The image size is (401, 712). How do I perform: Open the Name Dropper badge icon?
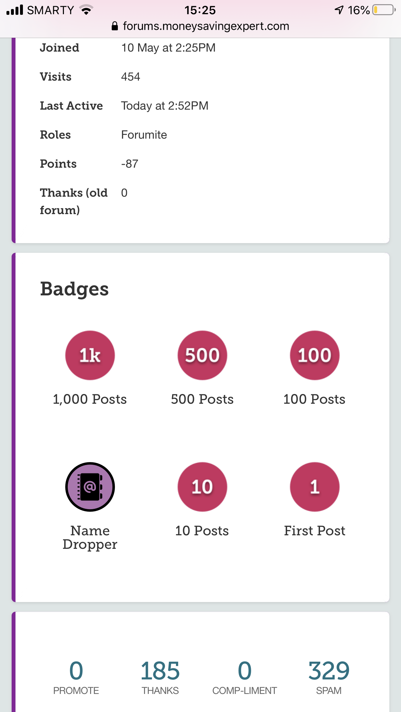coord(90,487)
